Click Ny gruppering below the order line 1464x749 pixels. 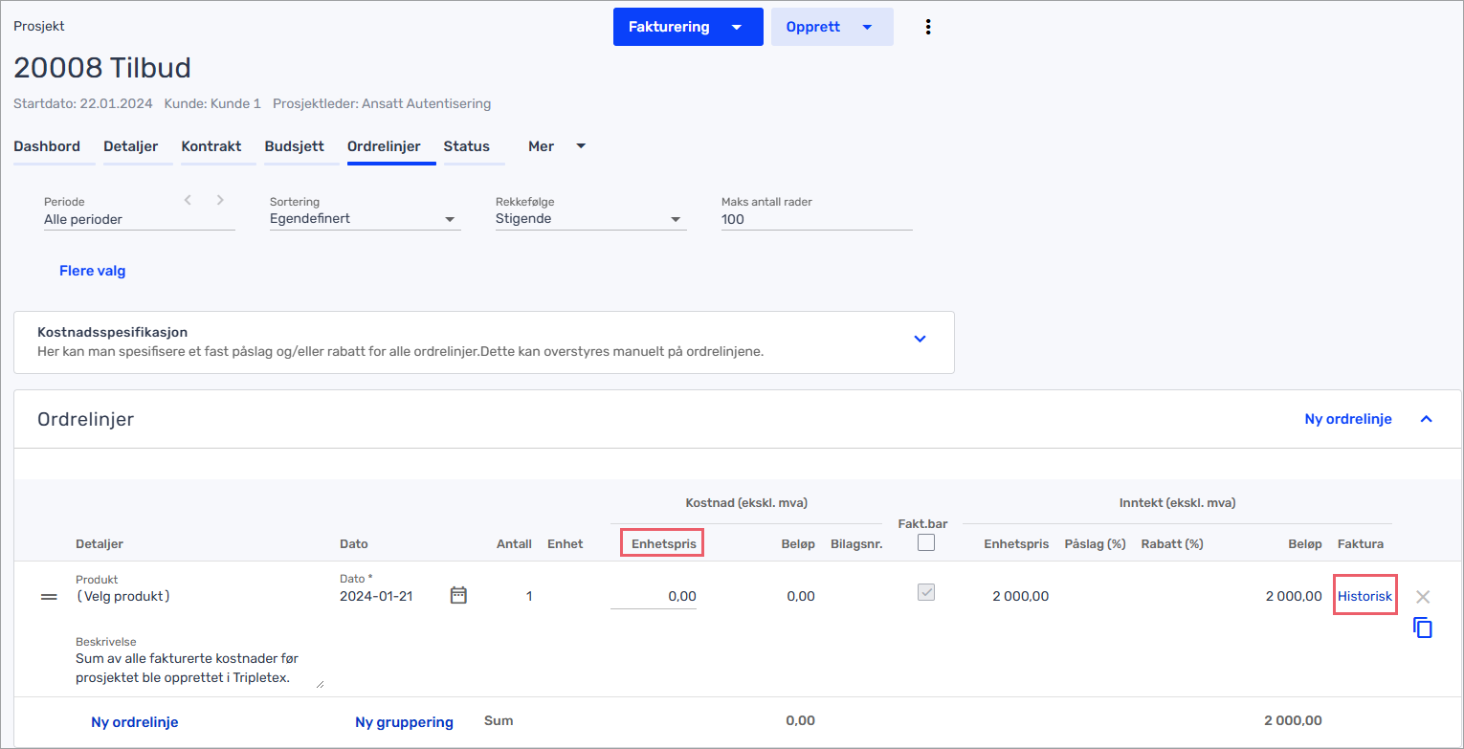pyautogui.click(x=404, y=722)
